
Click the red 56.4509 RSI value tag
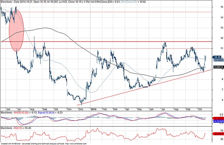[x=218, y=134]
